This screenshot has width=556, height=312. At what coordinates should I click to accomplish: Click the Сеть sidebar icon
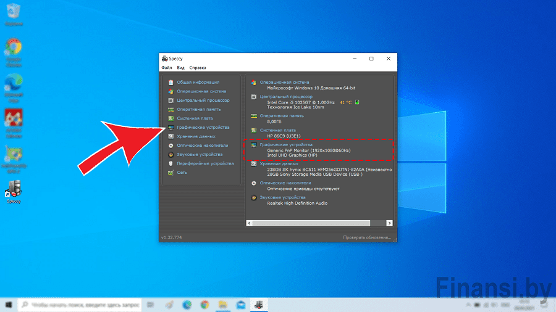tap(171, 173)
